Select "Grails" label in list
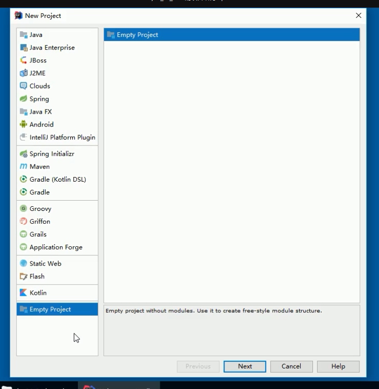 [x=38, y=234]
